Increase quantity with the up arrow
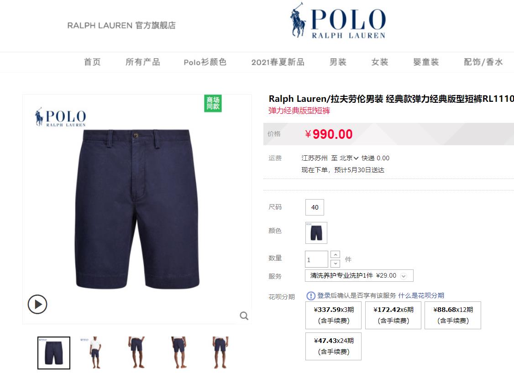The height and width of the screenshot is (374, 514). (x=336, y=255)
